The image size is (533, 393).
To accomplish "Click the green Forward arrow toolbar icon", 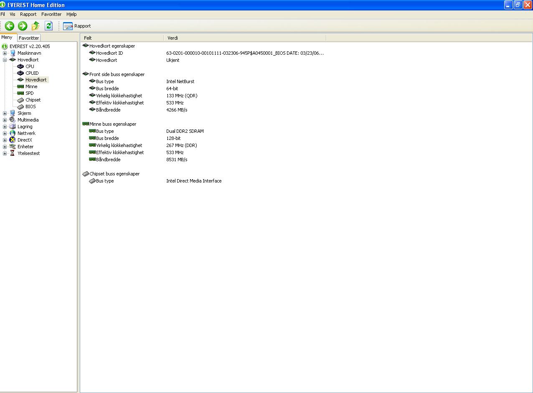I will (23, 26).
